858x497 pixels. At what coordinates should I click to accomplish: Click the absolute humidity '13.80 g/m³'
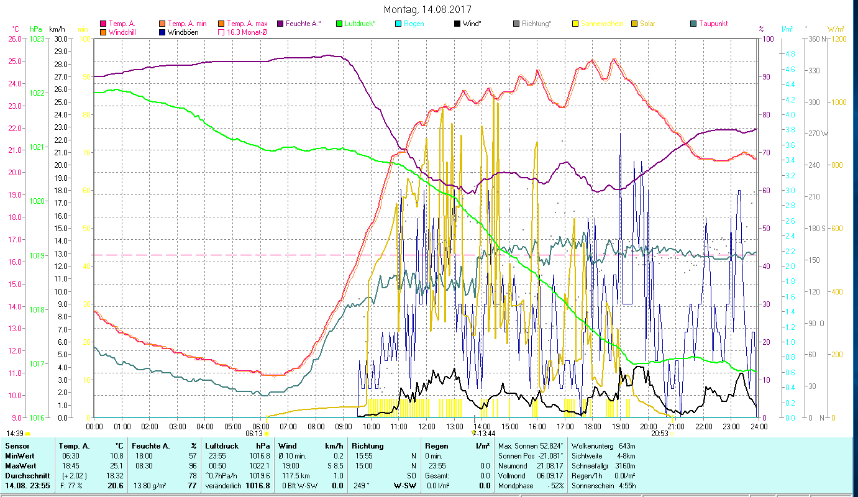[x=148, y=486]
